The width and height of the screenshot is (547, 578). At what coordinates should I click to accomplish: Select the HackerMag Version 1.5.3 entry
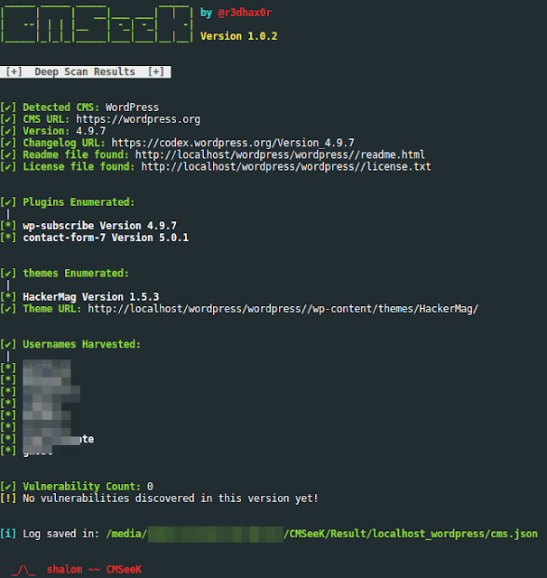(x=91, y=297)
